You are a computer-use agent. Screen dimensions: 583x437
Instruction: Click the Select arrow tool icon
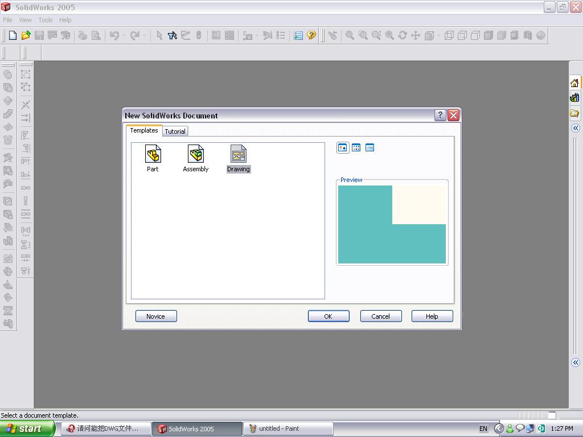tap(159, 35)
